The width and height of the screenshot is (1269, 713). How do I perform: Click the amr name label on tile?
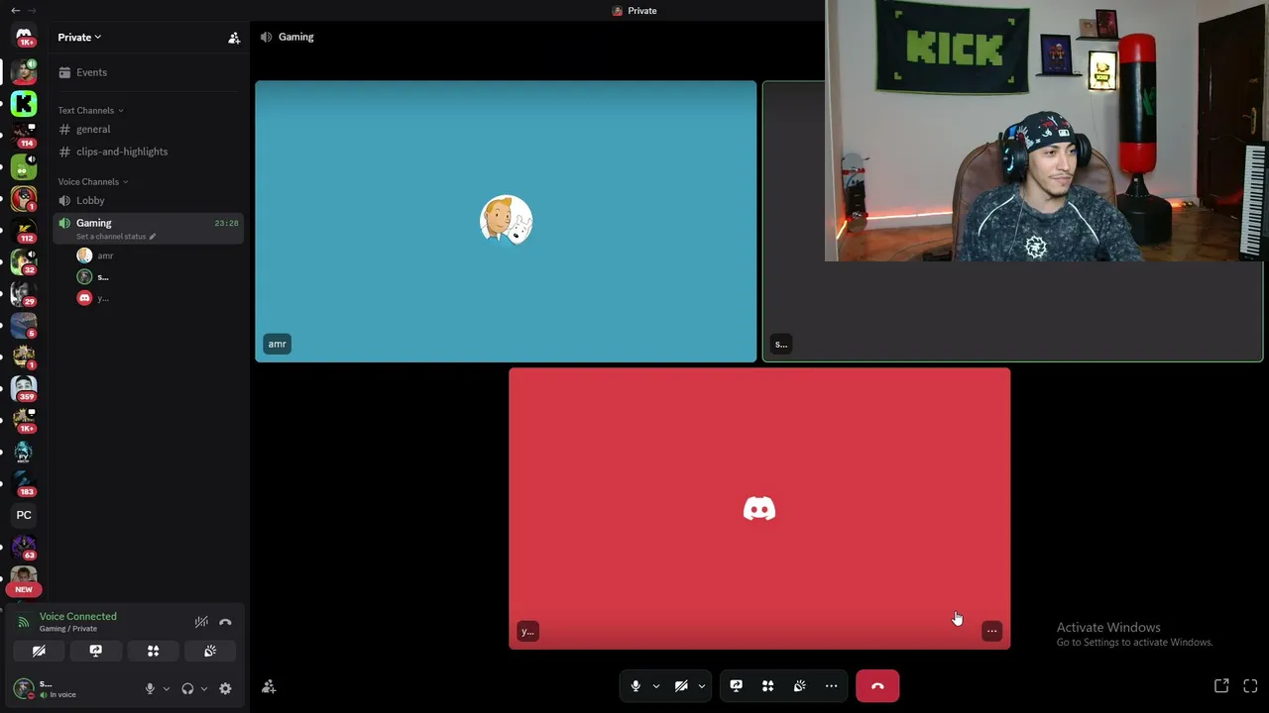277,344
